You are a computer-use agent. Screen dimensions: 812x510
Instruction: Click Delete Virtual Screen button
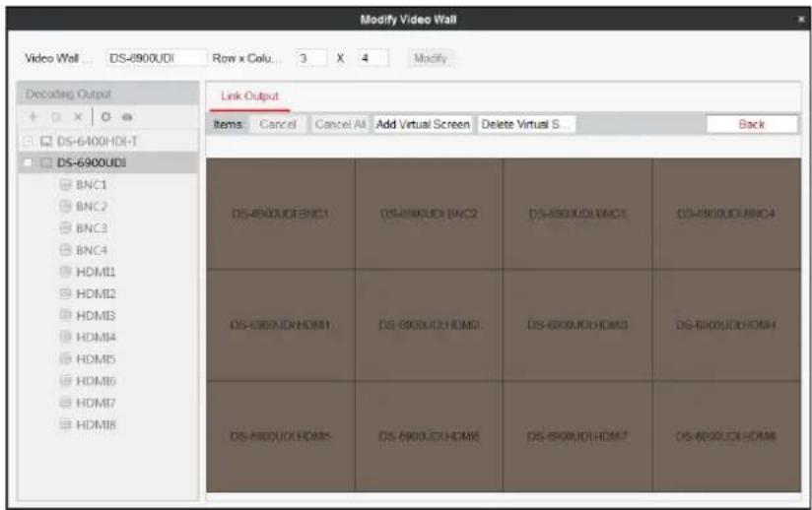pos(526,125)
